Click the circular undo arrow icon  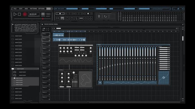106,16
